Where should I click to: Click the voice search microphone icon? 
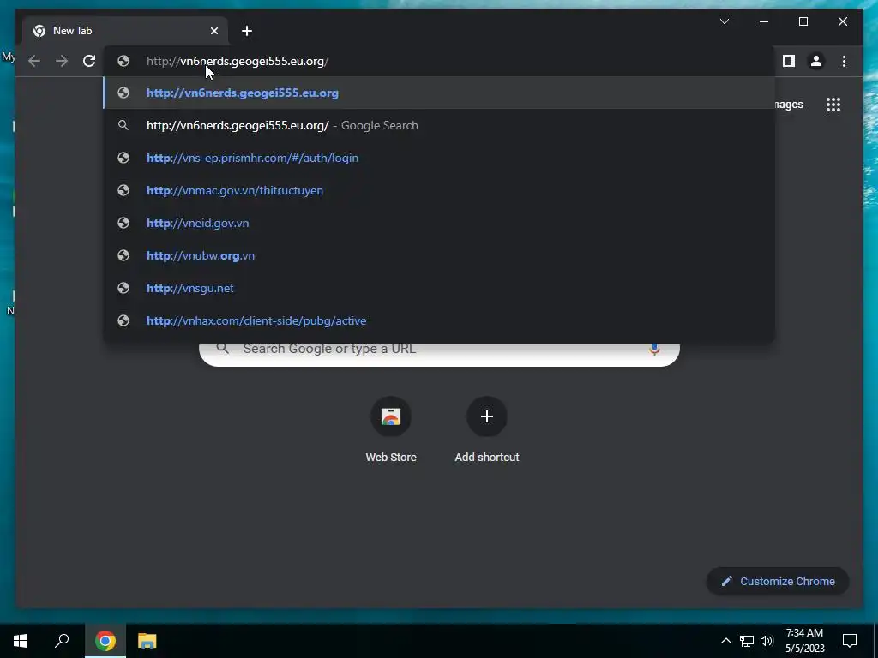coord(654,350)
